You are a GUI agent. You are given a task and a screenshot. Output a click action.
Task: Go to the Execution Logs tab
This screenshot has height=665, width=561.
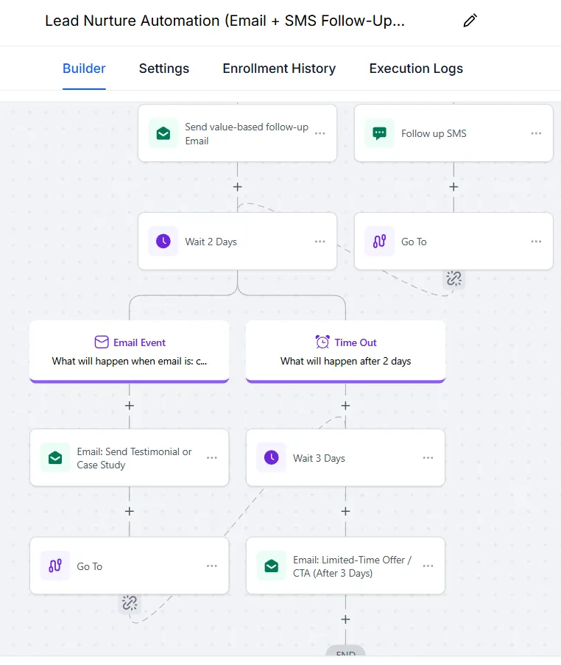(416, 68)
